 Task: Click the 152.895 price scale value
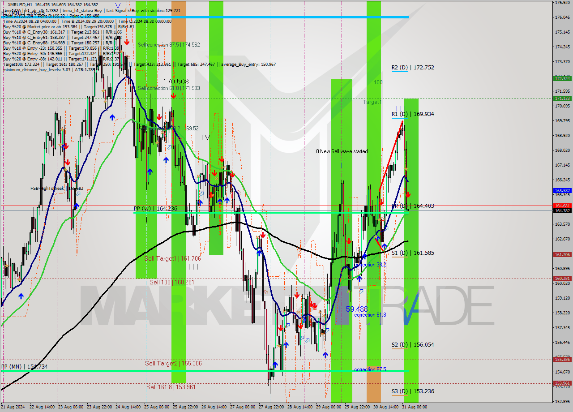pyautogui.click(x=562, y=401)
